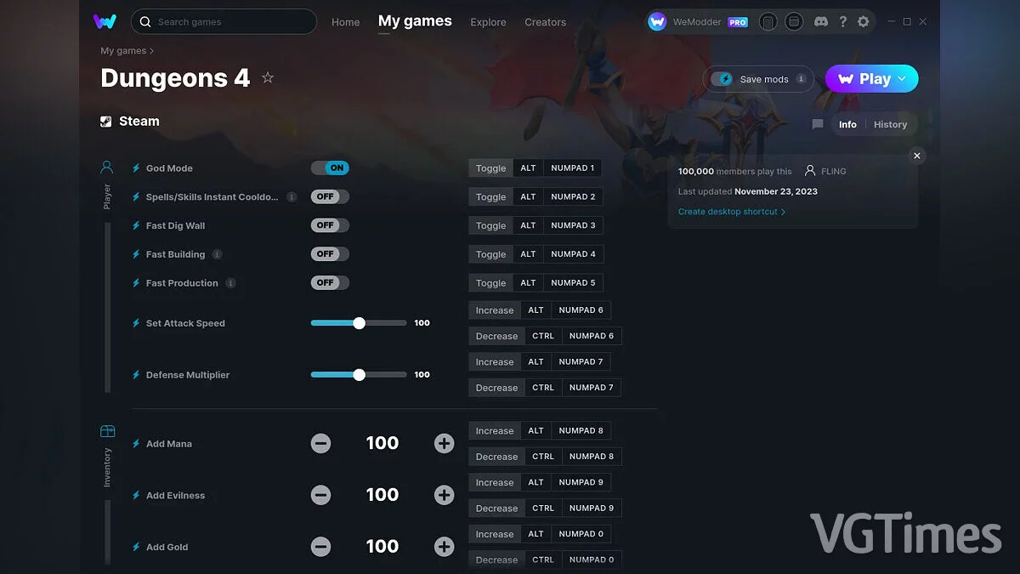
Task: Click the minus icon for Add Gold
Action: point(320,547)
